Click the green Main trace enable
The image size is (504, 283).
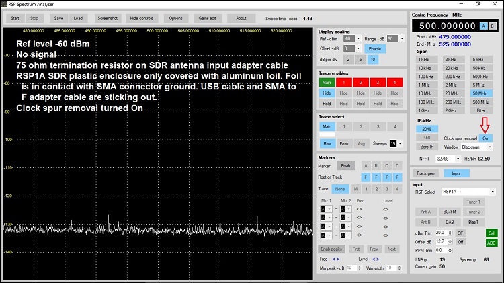coord(326,82)
